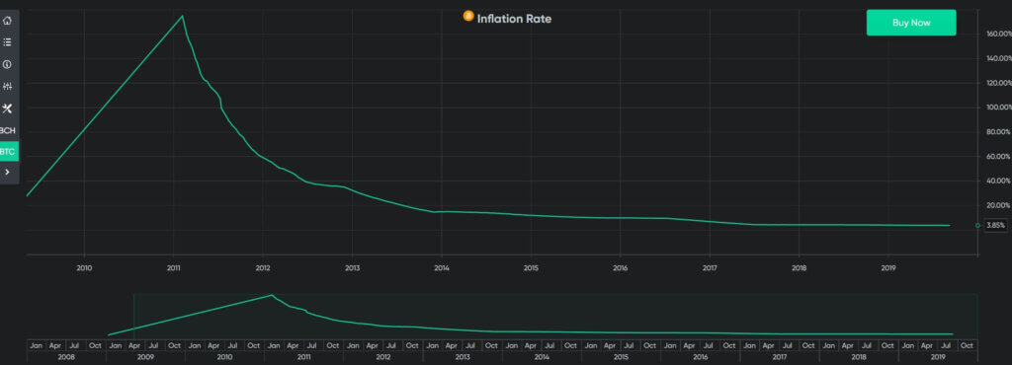Viewport: 1012px width, 365px height.
Task: Click the 2013 year in the navigator timeline
Action: click(x=463, y=356)
